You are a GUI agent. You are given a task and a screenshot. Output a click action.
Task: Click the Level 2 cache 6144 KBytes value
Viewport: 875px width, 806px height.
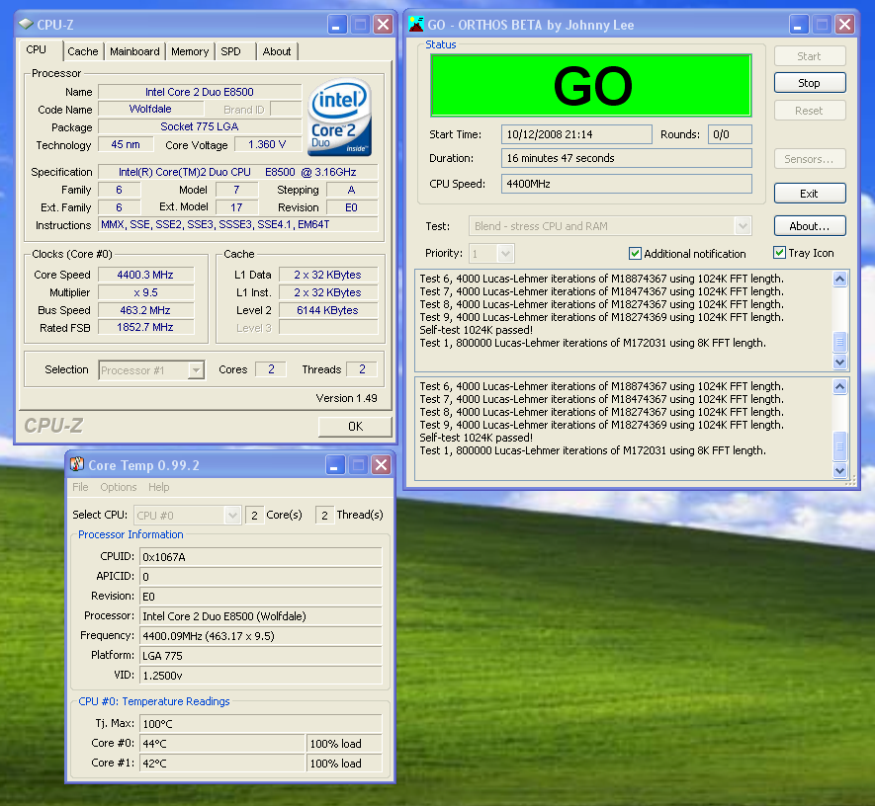(328, 310)
